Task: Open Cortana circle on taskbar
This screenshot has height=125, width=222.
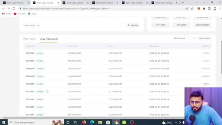Action: [x=68, y=122]
